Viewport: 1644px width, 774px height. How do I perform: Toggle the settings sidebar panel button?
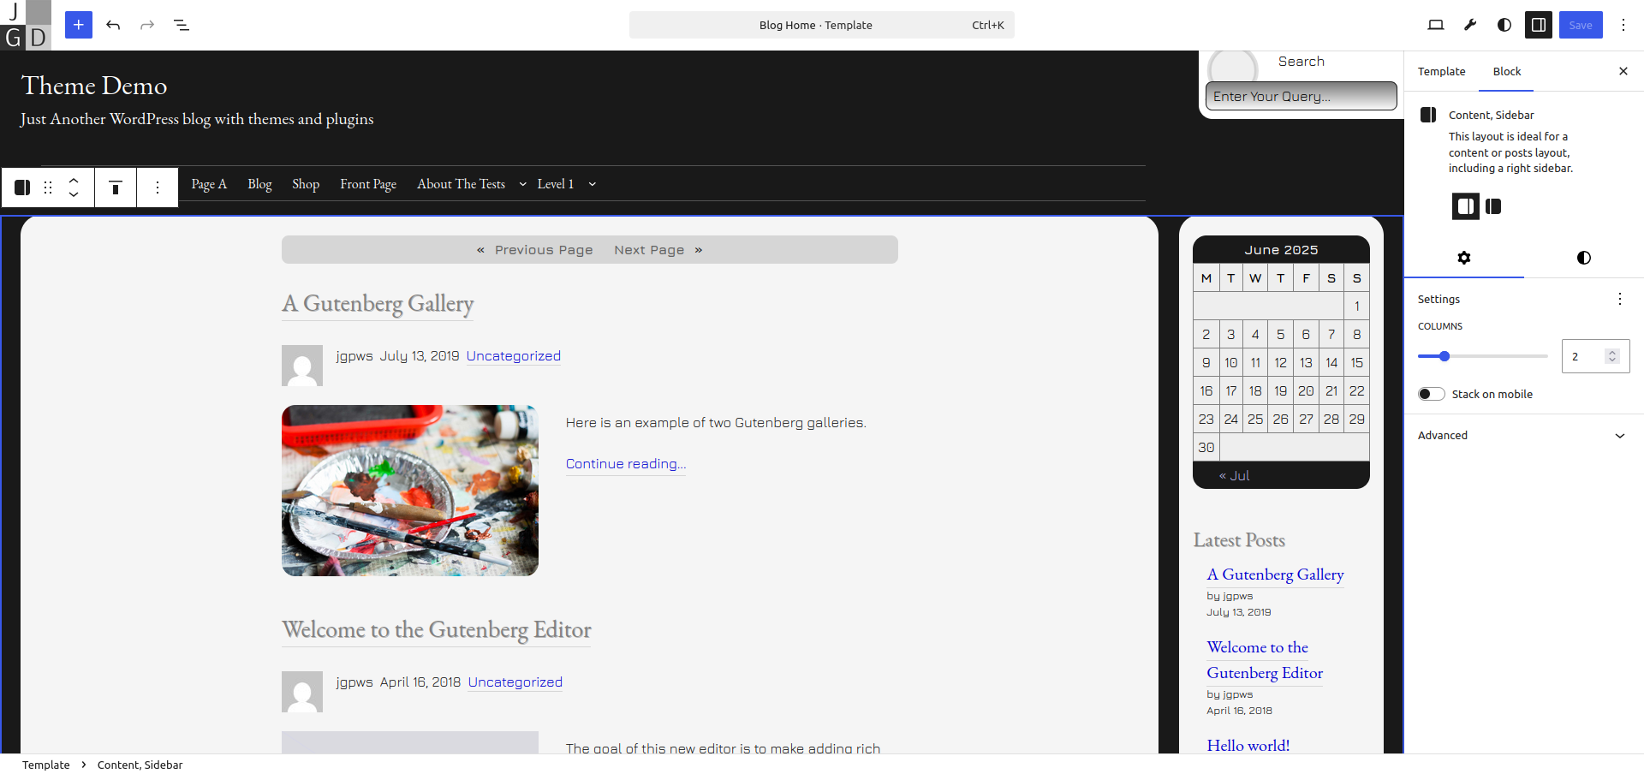1539,25
